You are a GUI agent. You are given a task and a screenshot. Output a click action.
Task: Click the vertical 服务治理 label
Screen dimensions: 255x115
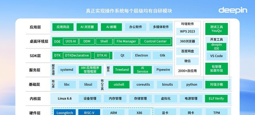pos(53,70)
